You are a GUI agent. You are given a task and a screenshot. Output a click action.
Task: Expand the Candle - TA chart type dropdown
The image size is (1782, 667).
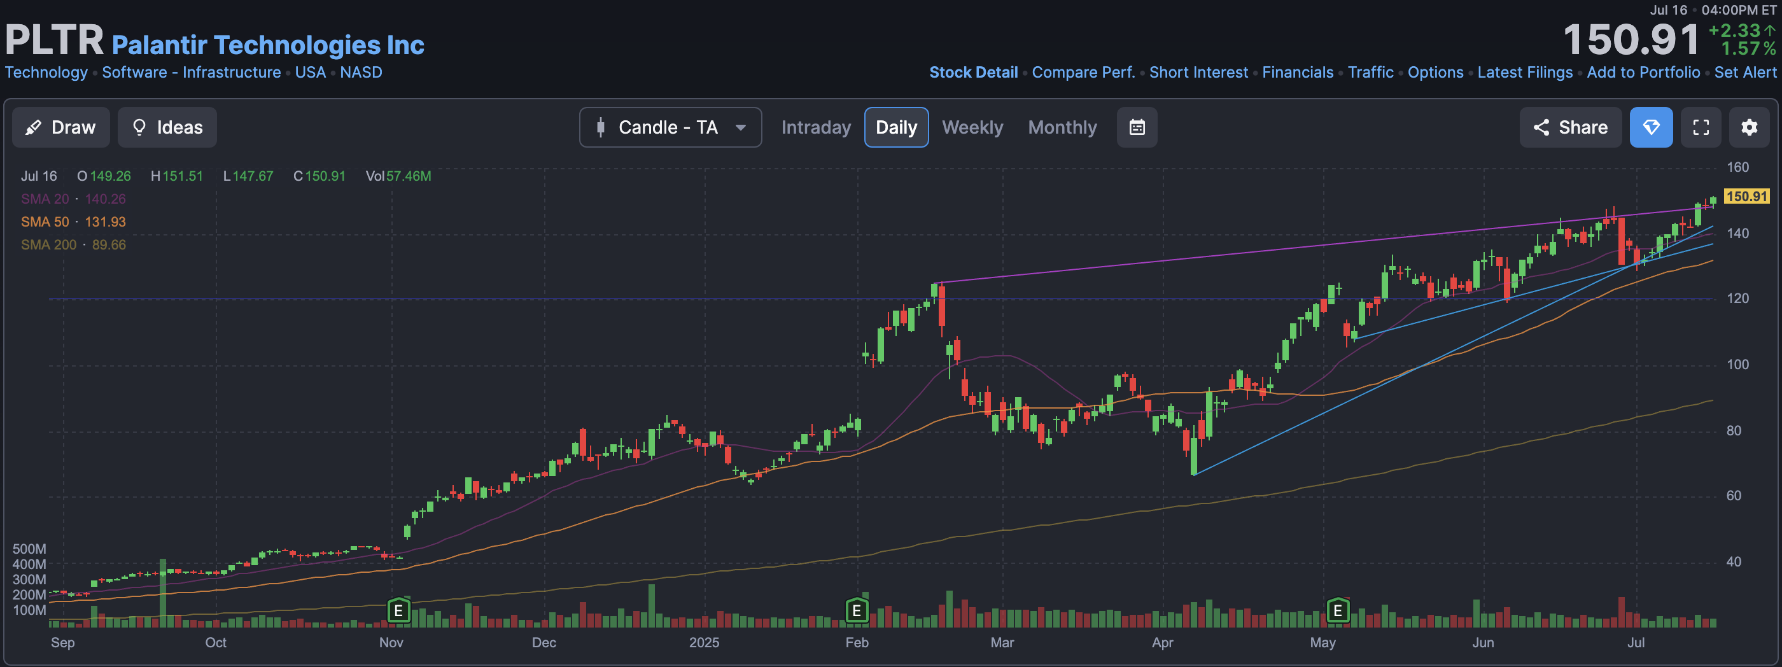[670, 127]
